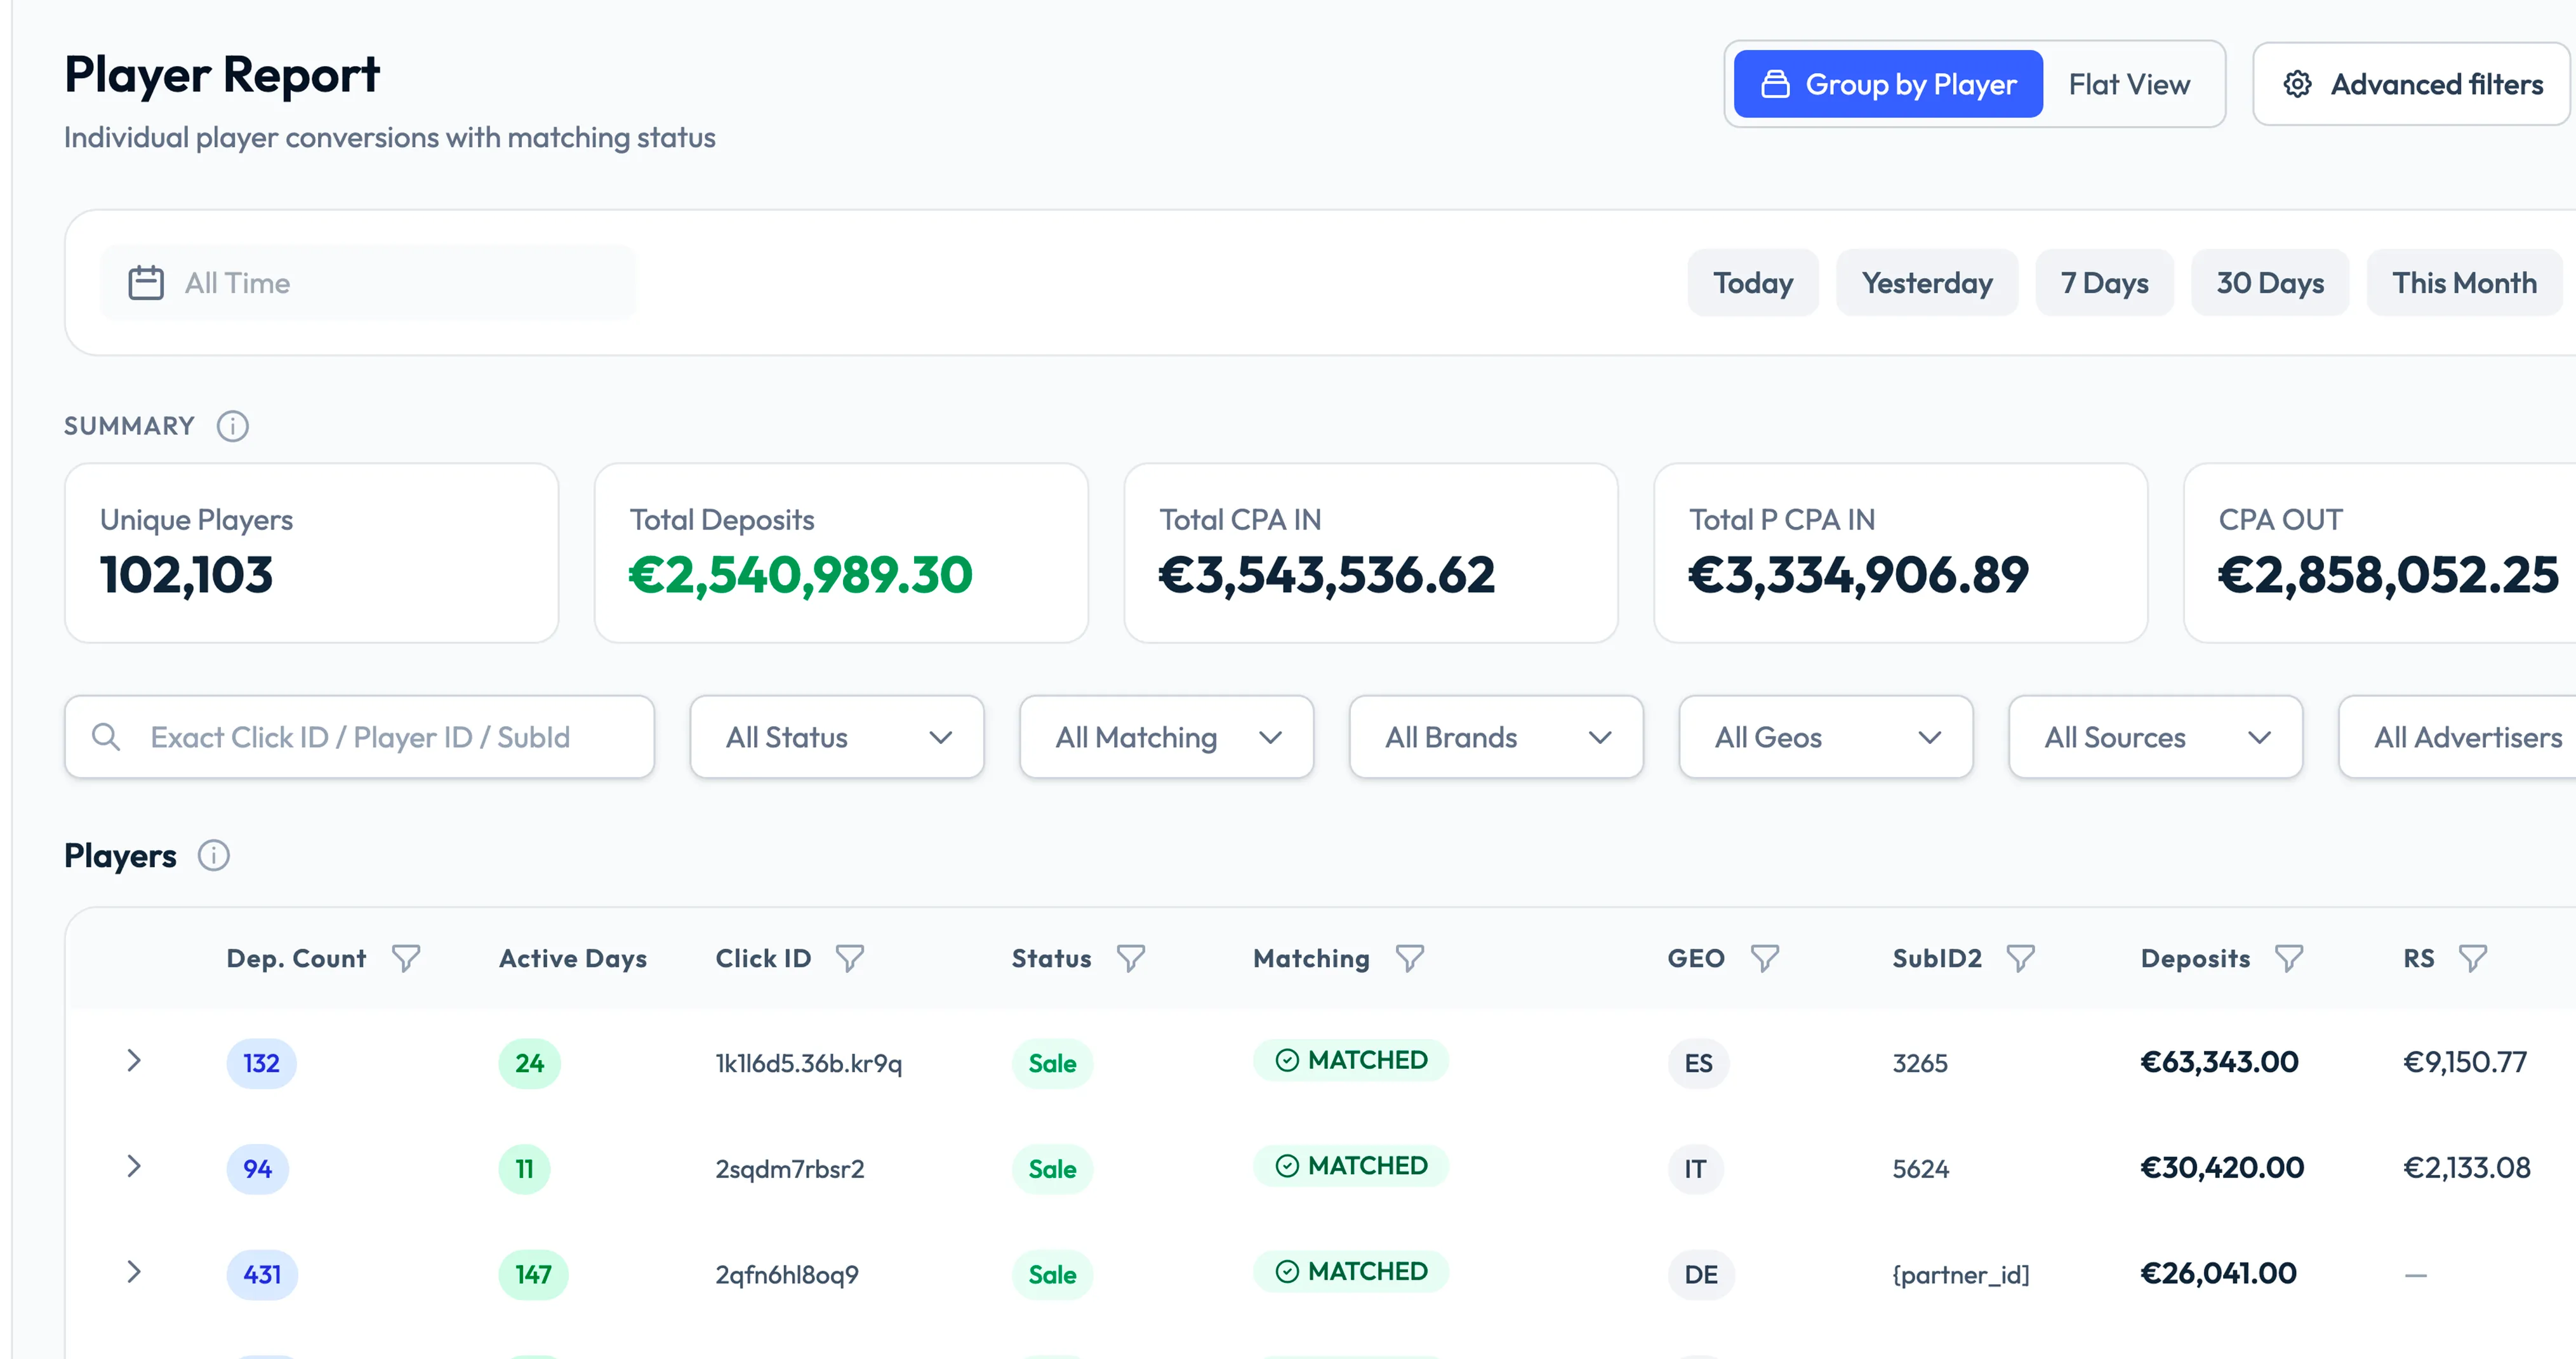Click the Active Days column header

tap(573, 958)
